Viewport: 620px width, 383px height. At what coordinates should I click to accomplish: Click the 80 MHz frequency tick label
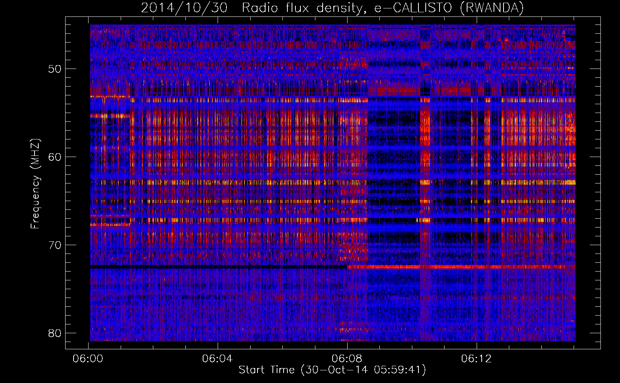pyautogui.click(x=55, y=333)
